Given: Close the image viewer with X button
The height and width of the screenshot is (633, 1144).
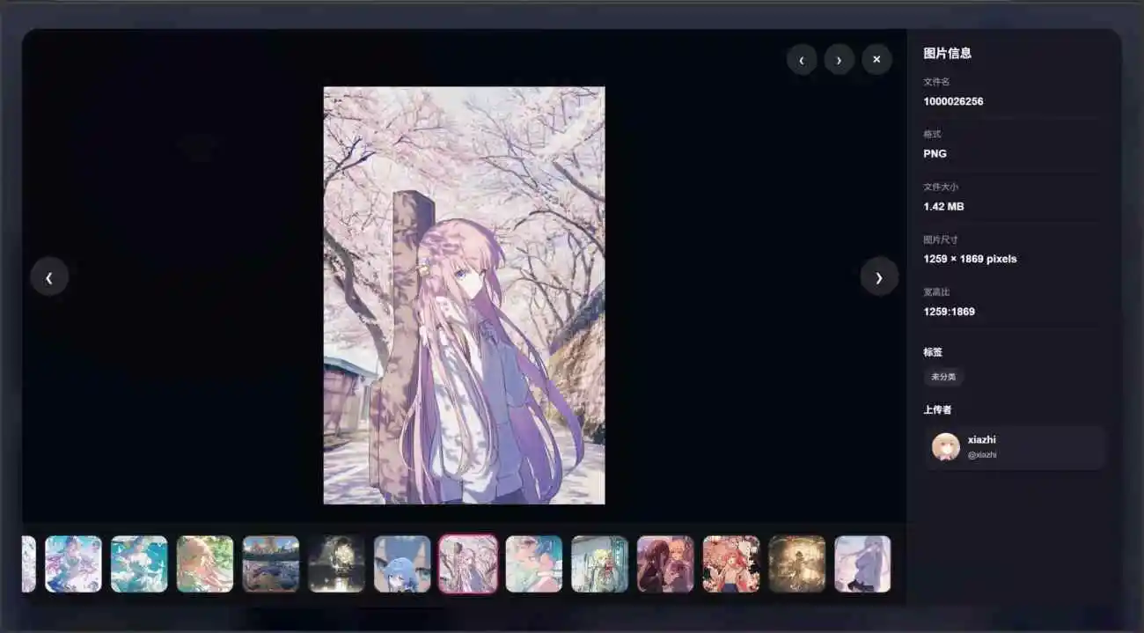Looking at the screenshot, I should click(876, 60).
